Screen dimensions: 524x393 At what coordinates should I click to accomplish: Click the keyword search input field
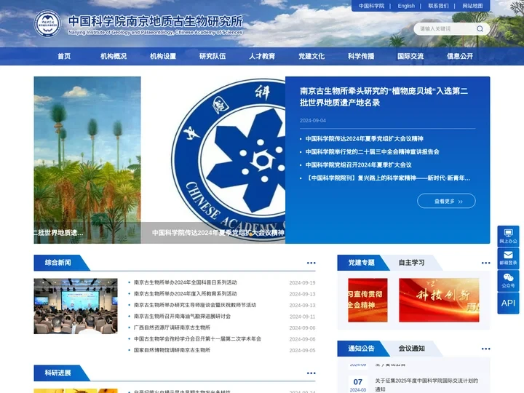point(445,28)
